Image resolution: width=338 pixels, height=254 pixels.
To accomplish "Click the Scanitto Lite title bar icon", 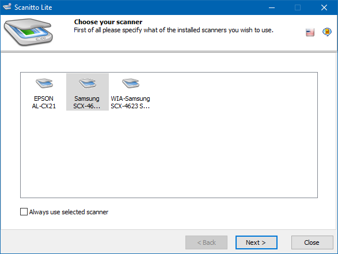I will pos(7,7).
